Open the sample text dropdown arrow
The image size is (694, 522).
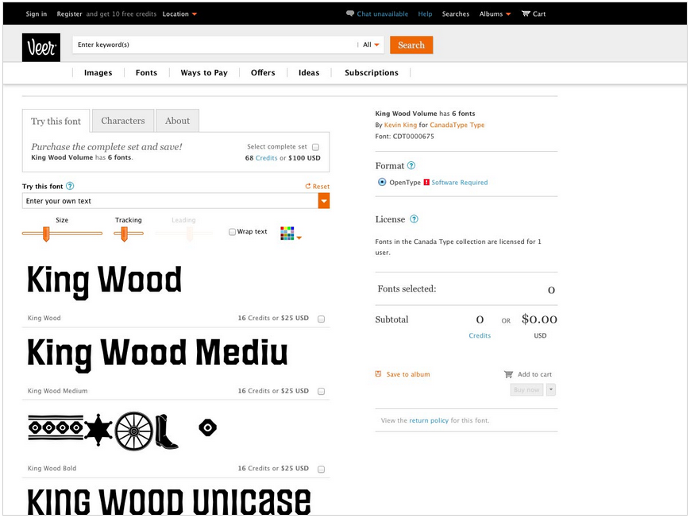pos(324,201)
